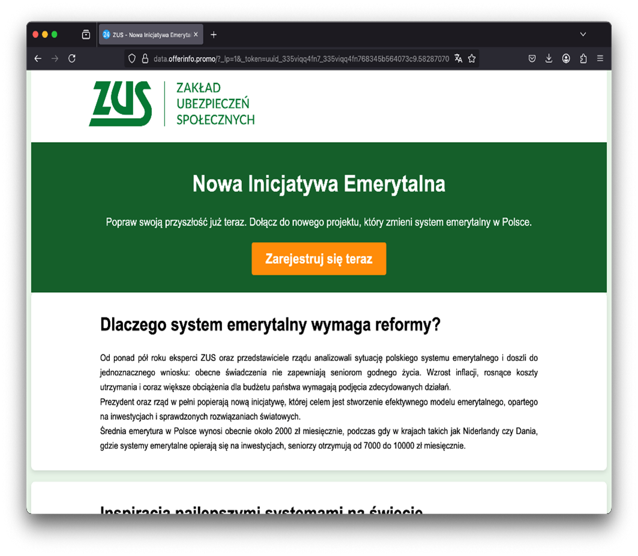Open the extensions puzzle-piece menu

click(583, 59)
